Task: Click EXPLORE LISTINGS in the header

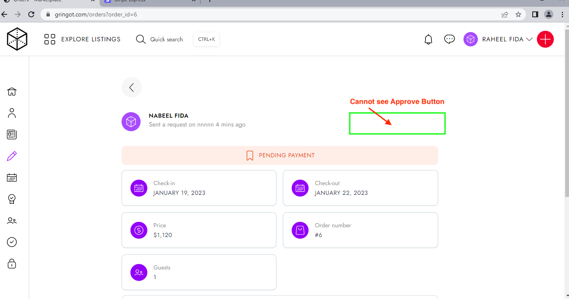Action: point(91,39)
